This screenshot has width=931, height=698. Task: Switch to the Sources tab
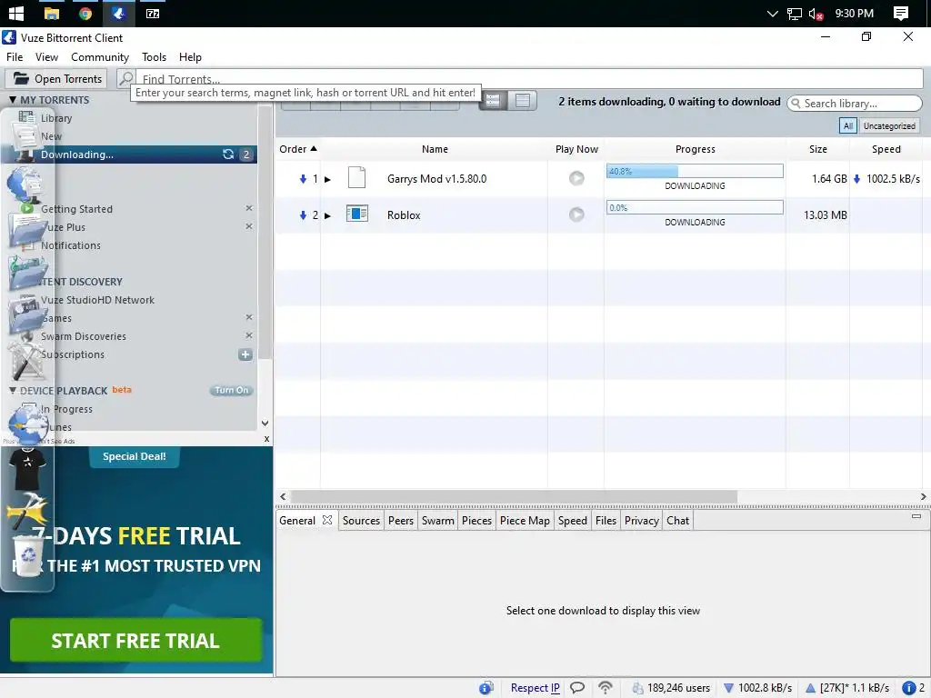point(361,521)
